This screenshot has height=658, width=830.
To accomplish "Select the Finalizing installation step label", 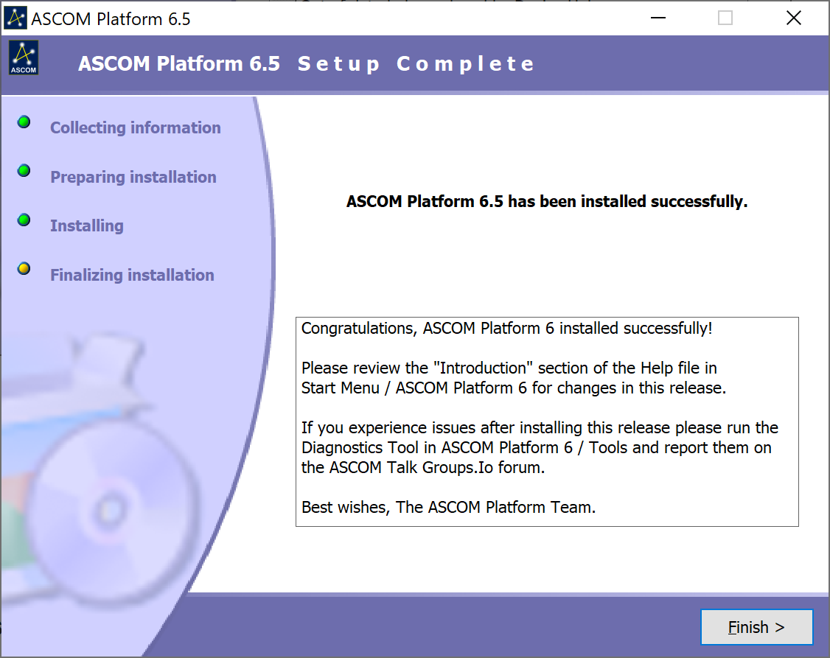I will pyautogui.click(x=133, y=275).
